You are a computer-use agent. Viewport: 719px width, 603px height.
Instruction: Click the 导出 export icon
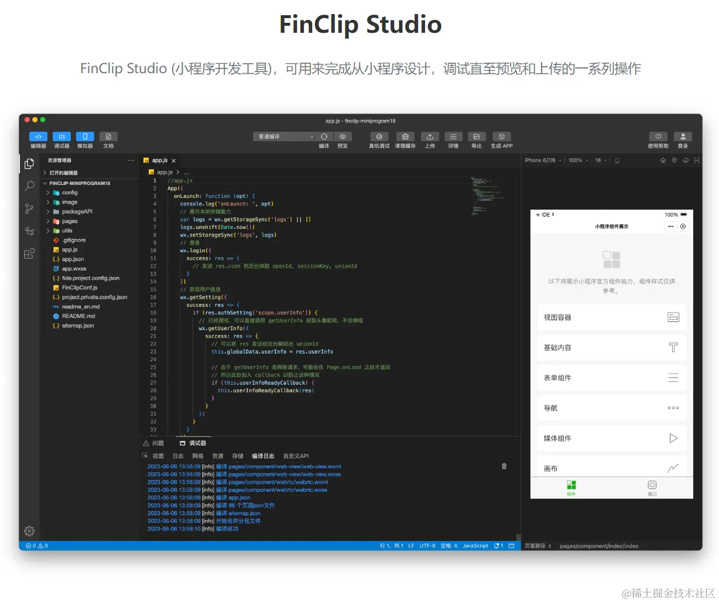point(477,136)
